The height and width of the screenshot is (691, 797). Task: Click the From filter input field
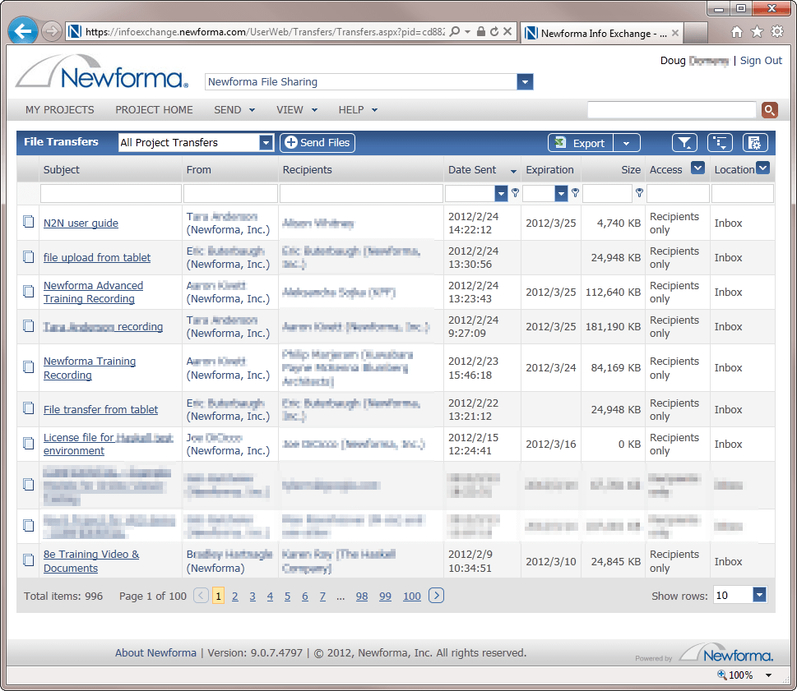click(x=230, y=193)
